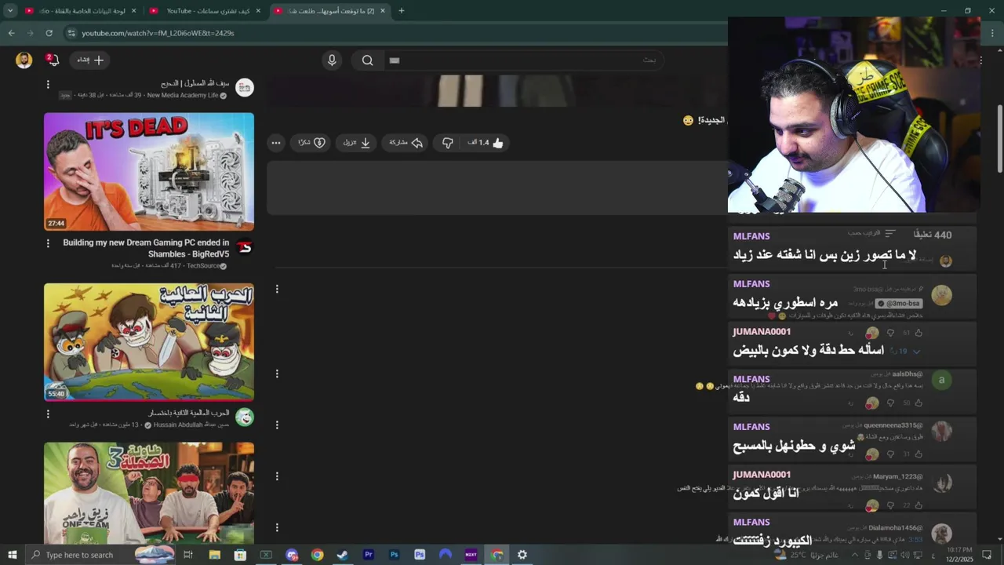Dislike the comment with 61 likes
Screen dimensions: 1004x565
(890, 333)
